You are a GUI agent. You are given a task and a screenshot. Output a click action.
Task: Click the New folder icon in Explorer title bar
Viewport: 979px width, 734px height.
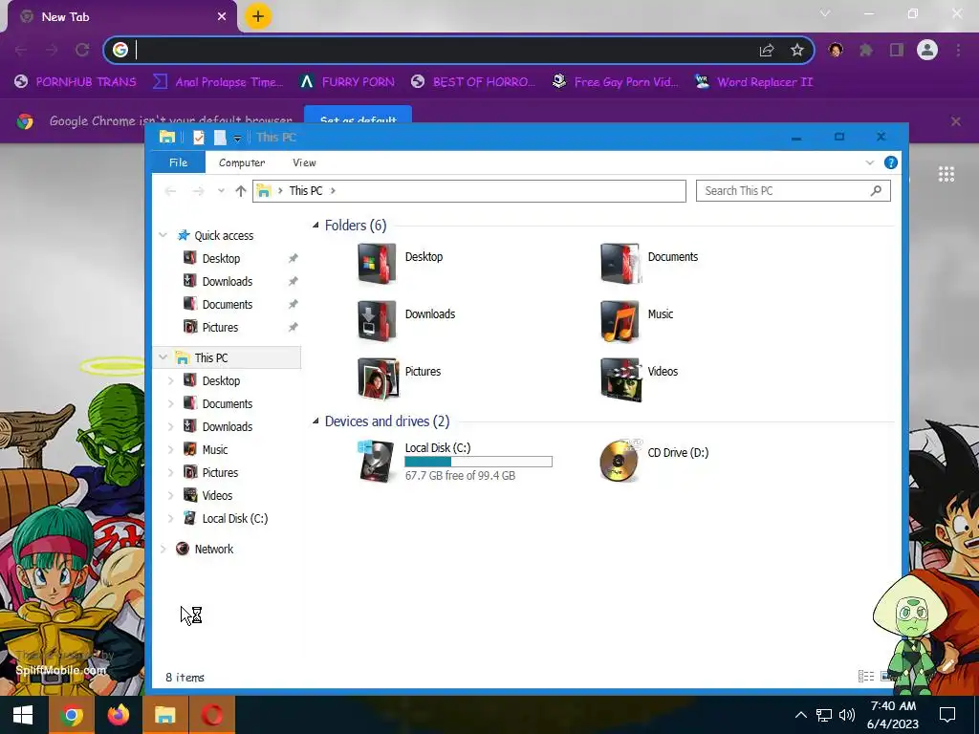pos(220,137)
